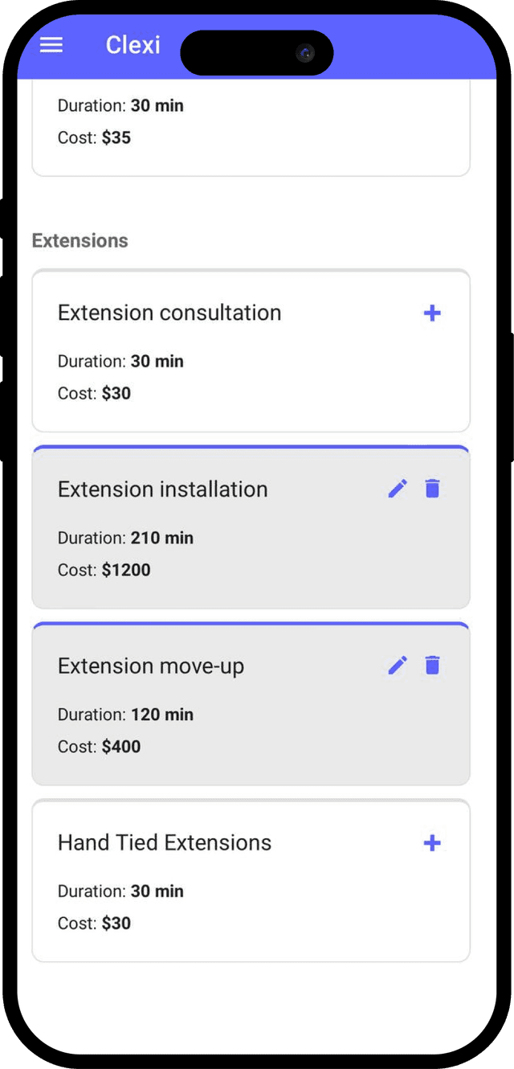Delete the Extension move-up service
This screenshot has height=1069, width=514.
click(x=432, y=665)
